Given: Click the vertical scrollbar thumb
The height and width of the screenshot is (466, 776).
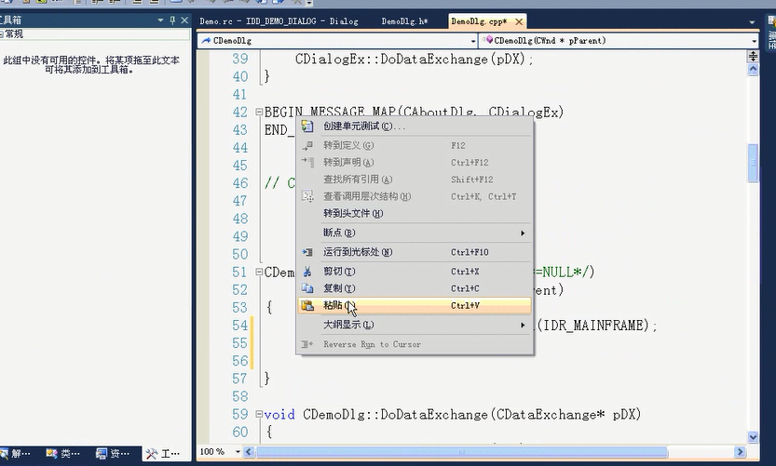Looking at the screenshot, I should pos(753,163).
